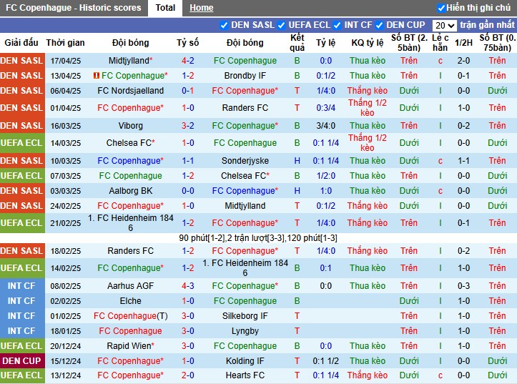Click the 1:0 odds for Aalborg BK match
The image size is (517, 384).
tap(326, 191)
